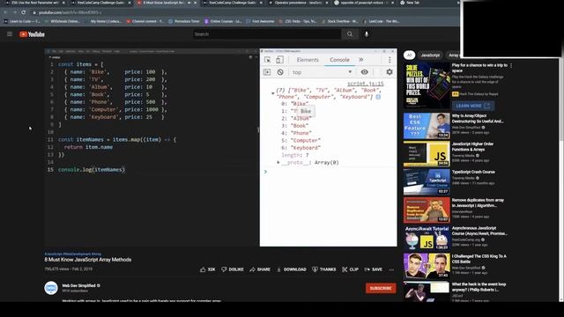Screen dimensions: 564x317
Task: Open the hashtags above the video title
Action: (73, 254)
